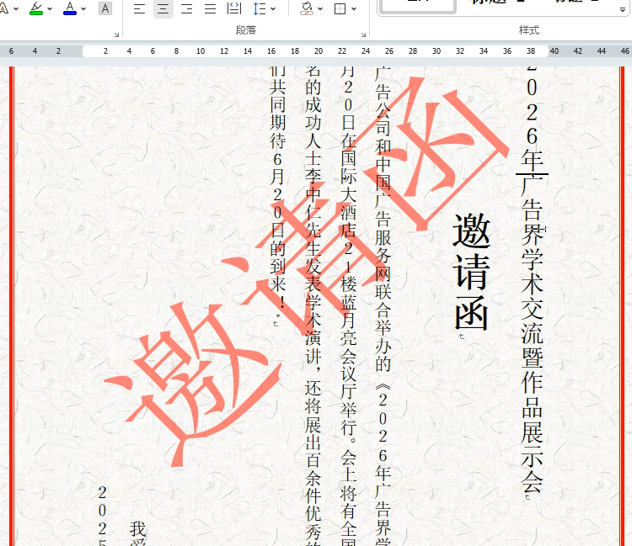Justify paragraph text on both sides
Screen dimensions: 632x546
click(x=210, y=8)
